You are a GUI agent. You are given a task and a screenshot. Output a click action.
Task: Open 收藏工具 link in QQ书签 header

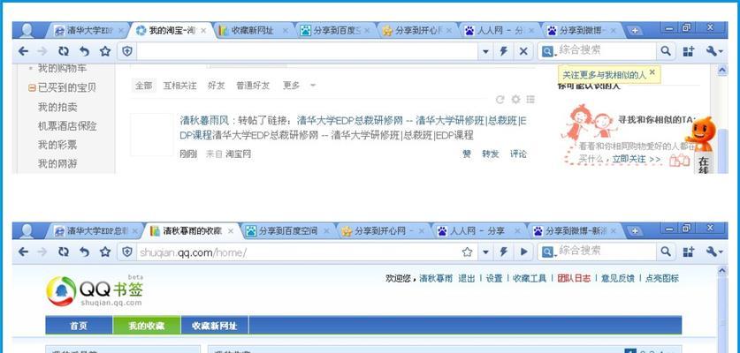530,278
